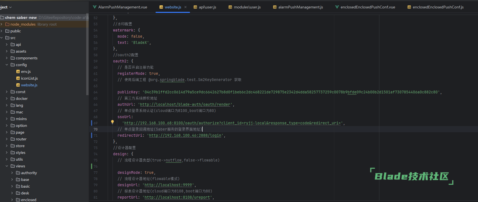478x202 pixels.
Task: Collapse the config folder
Action: click(x=7, y=65)
